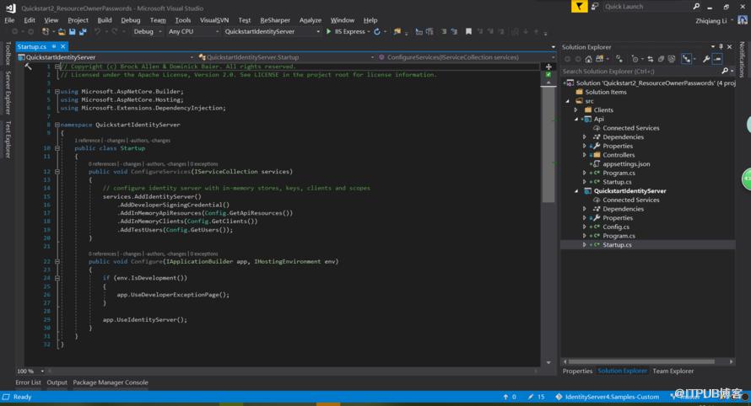The width and height of the screenshot is (751, 406).
Task: Start debugging with the green play icon
Action: pyautogui.click(x=328, y=31)
